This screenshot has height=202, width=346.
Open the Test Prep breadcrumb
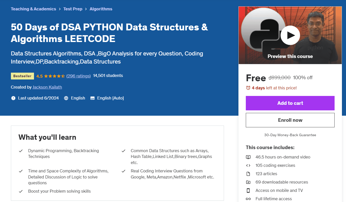[73, 9]
